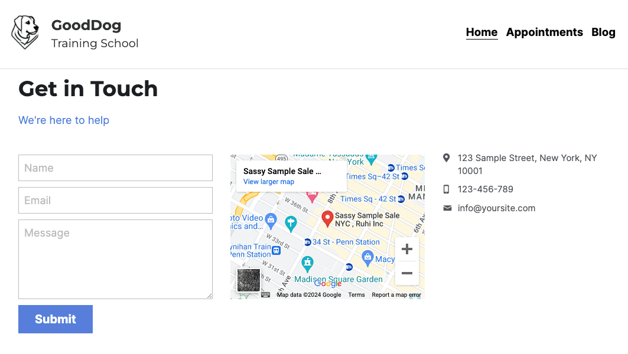Navigate to the Blog page
The height and width of the screenshot is (354, 628).
pyautogui.click(x=603, y=32)
